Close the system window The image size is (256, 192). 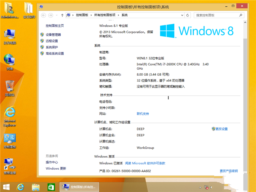pyautogui.click(x=242, y=6)
